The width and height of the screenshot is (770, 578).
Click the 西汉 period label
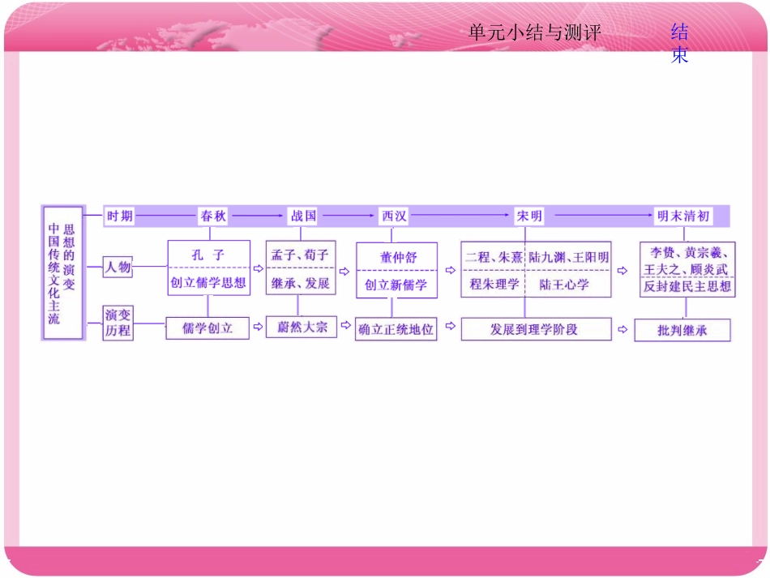394,216
